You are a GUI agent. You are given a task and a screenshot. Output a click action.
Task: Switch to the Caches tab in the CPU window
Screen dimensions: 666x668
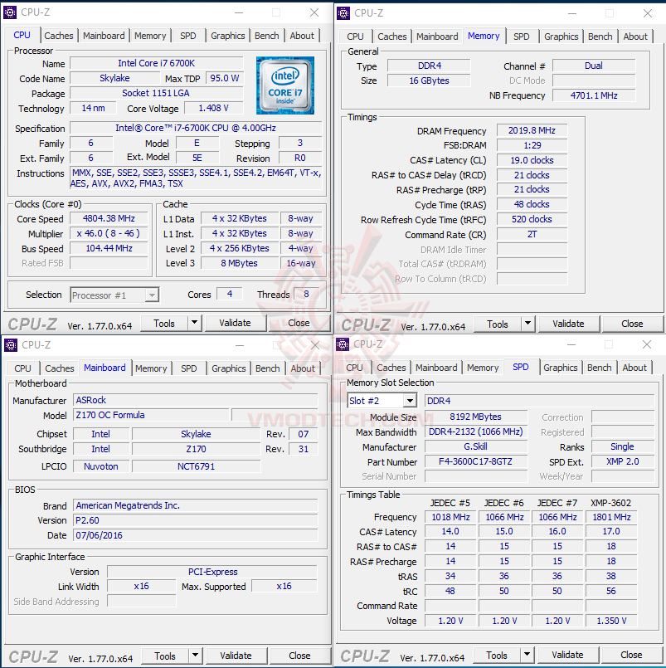(59, 36)
